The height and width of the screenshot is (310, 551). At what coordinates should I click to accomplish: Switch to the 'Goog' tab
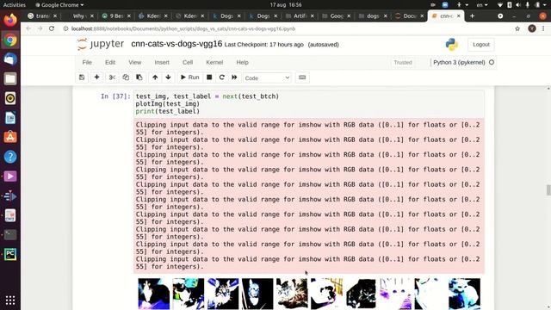[x=337, y=15]
